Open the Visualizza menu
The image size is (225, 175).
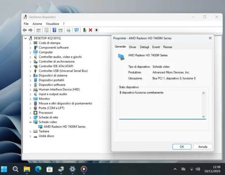point(52,24)
